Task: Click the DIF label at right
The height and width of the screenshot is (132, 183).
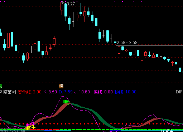Action: click(x=179, y=92)
